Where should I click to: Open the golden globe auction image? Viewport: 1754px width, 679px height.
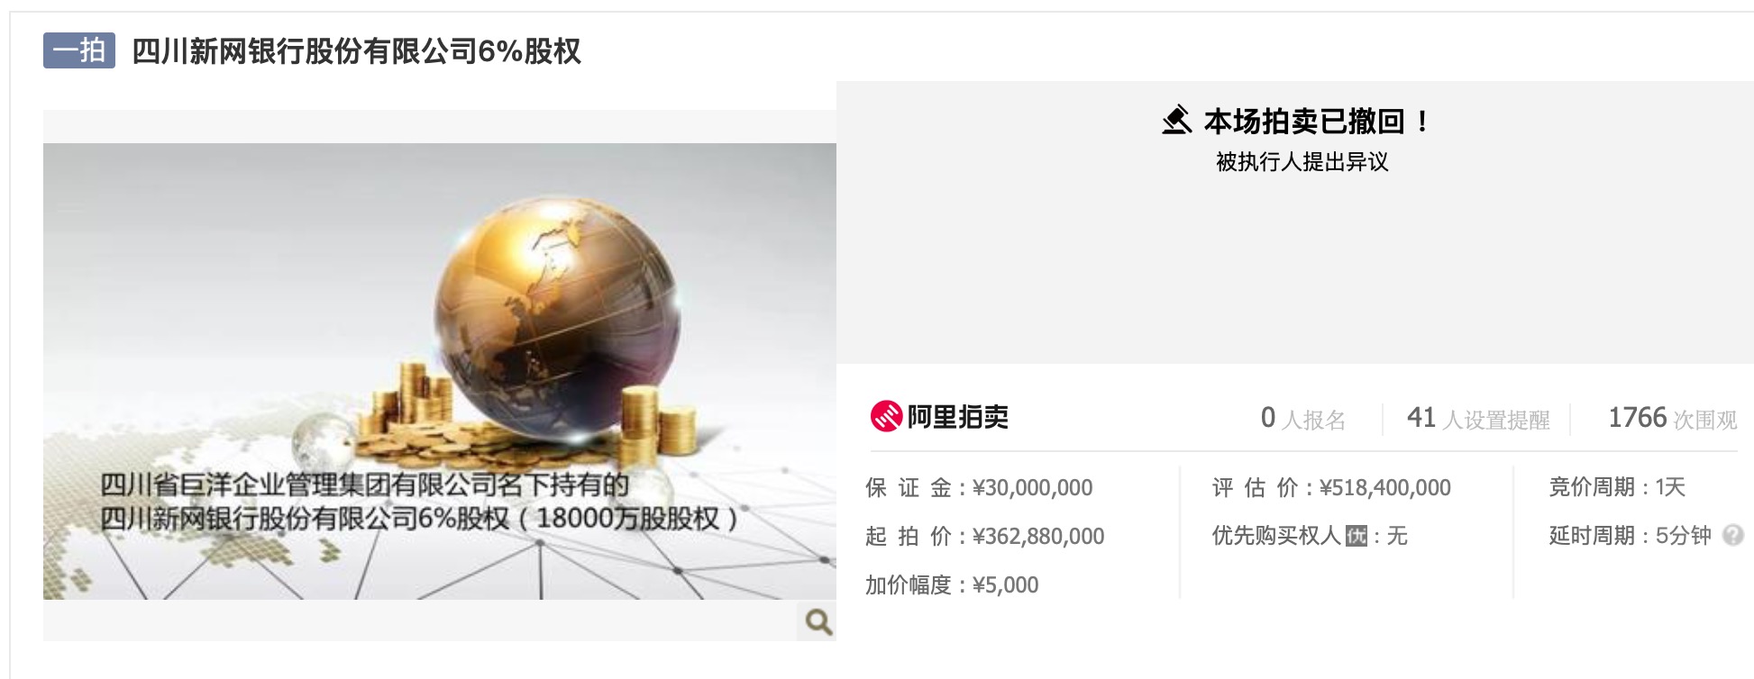tap(440, 371)
